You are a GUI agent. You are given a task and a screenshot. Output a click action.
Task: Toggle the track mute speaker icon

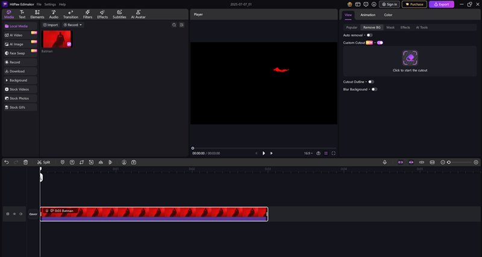pyautogui.click(x=20, y=214)
